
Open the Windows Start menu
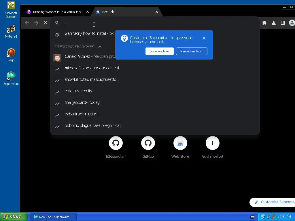pyautogui.click(x=14, y=217)
